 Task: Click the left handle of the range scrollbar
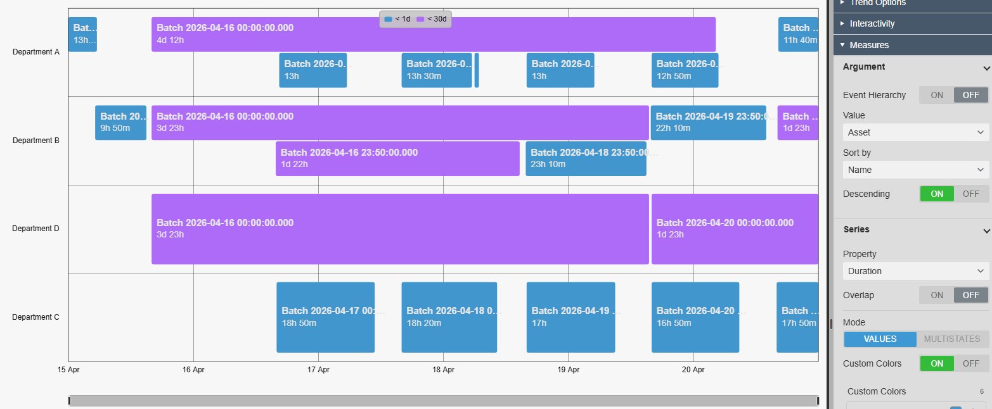click(70, 401)
